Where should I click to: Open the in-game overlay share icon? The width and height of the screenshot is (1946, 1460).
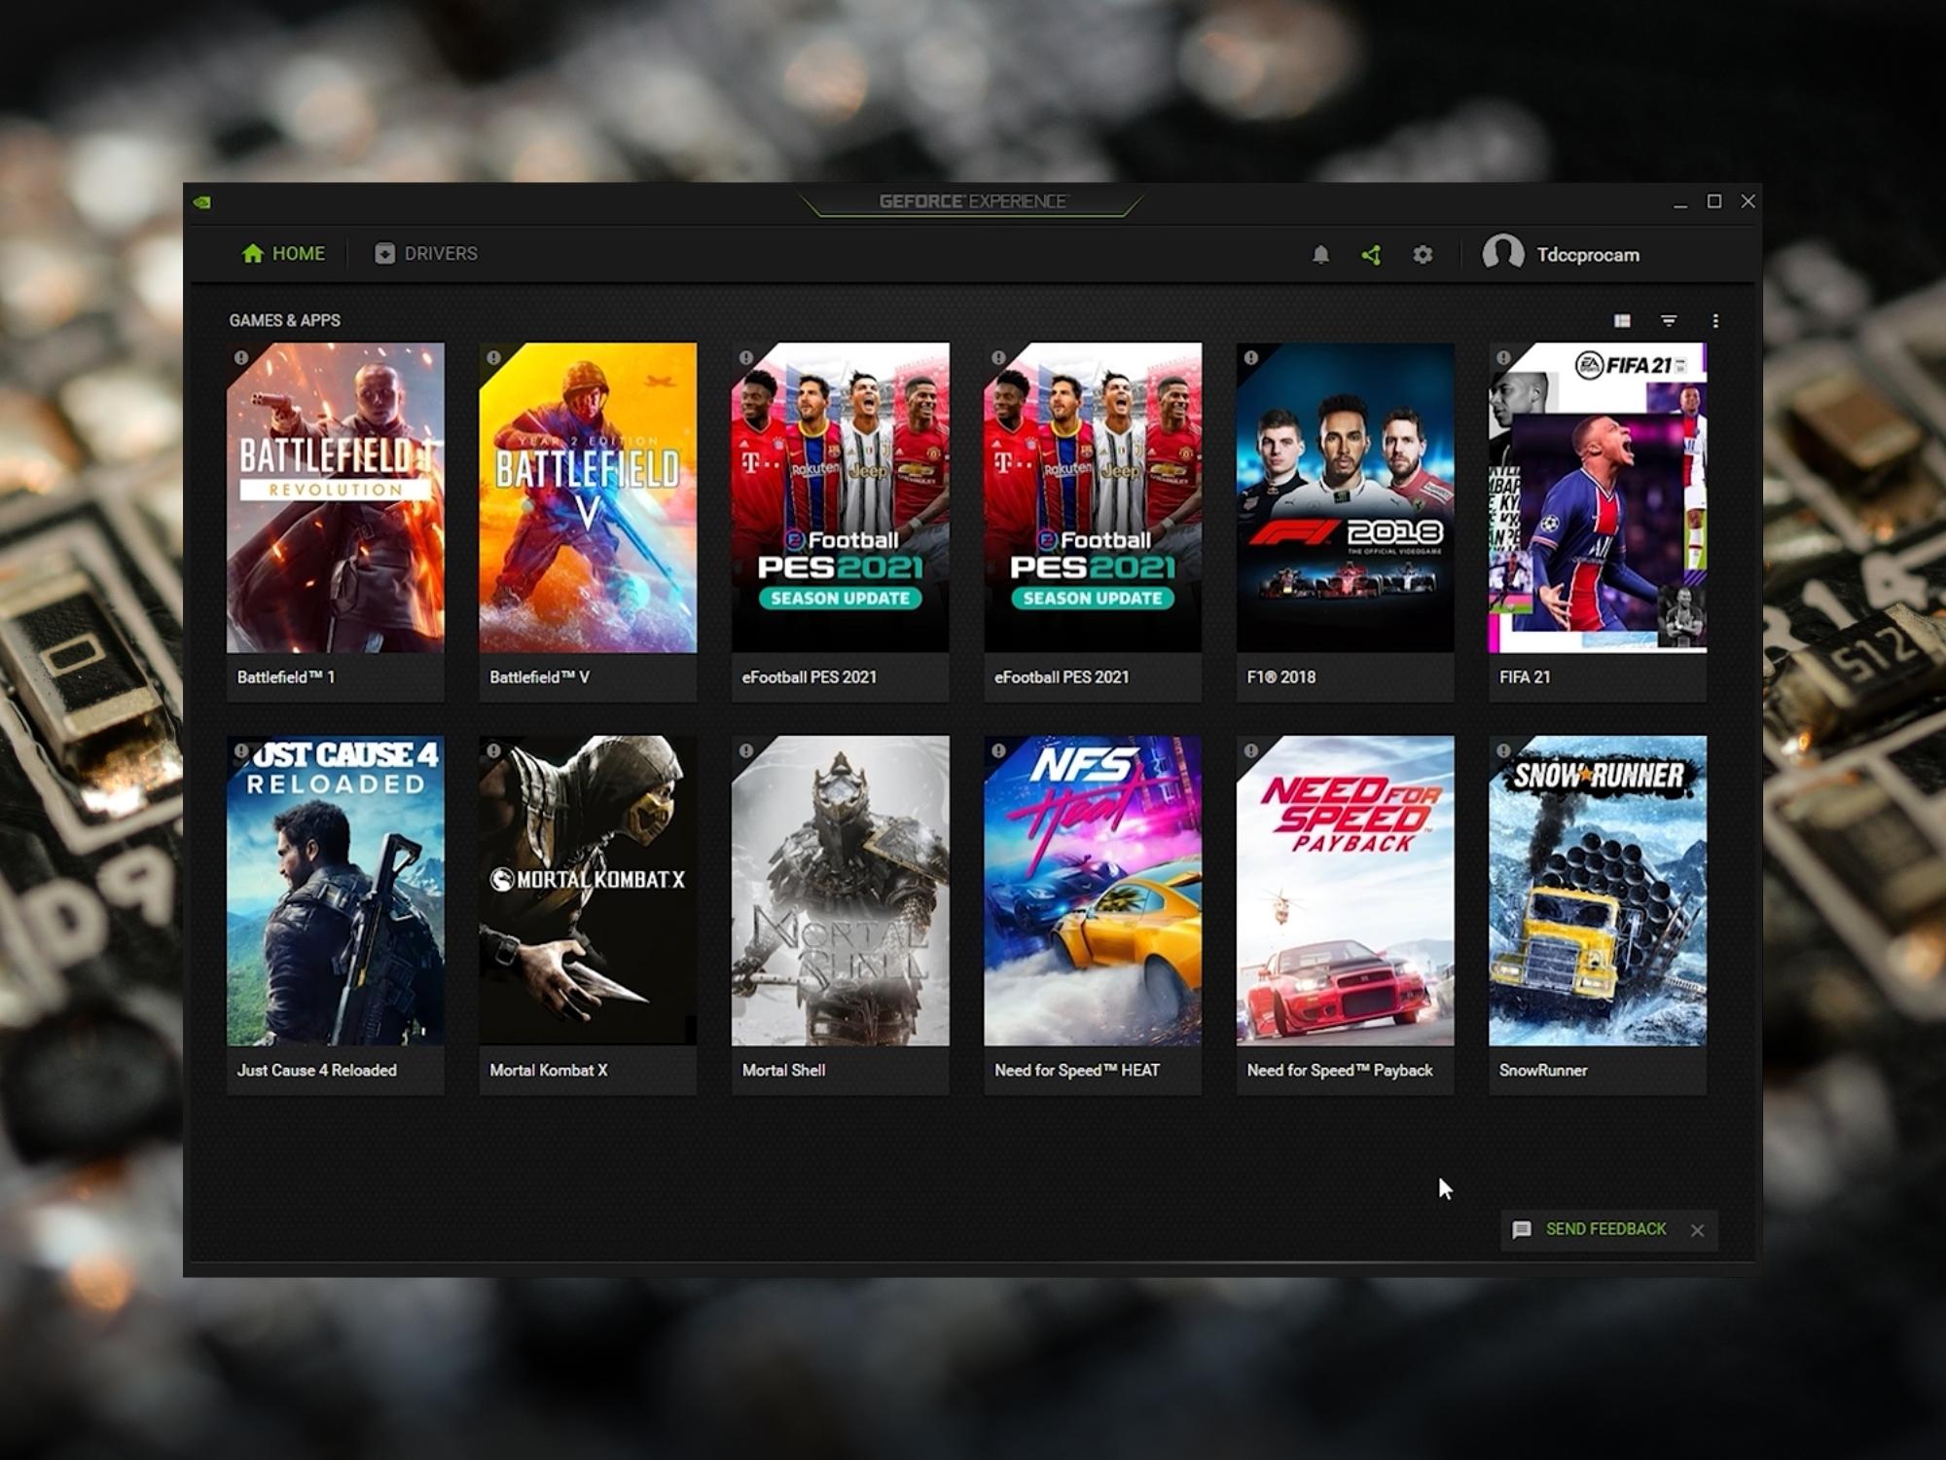(x=1372, y=254)
